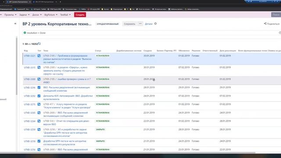This screenshot has width=281, height=158.
Task: Click the subtask type icon for UTKB-3259
Action: [39, 129]
